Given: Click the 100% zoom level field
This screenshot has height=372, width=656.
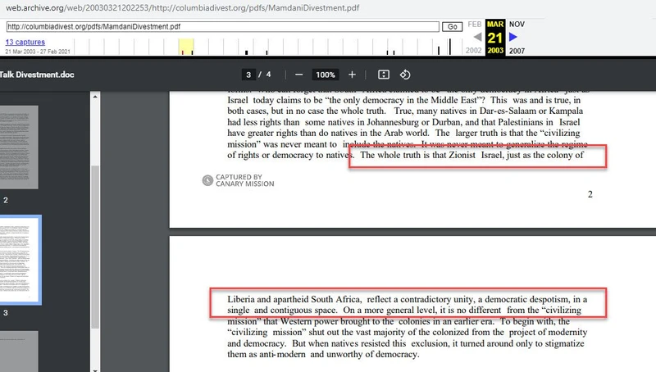Looking at the screenshot, I should tap(325, 75).
